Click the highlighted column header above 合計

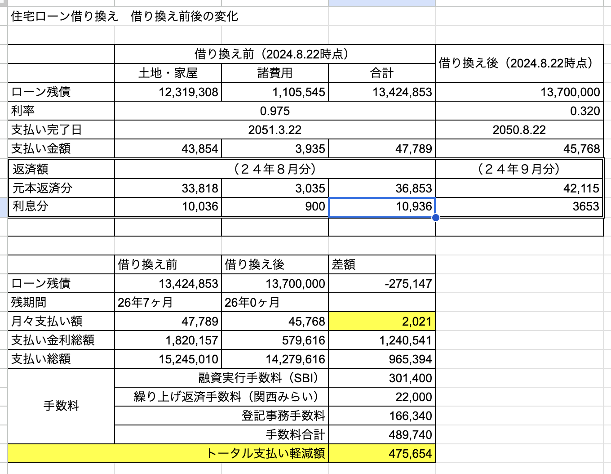pyautogui.click(x=382, y=3)
